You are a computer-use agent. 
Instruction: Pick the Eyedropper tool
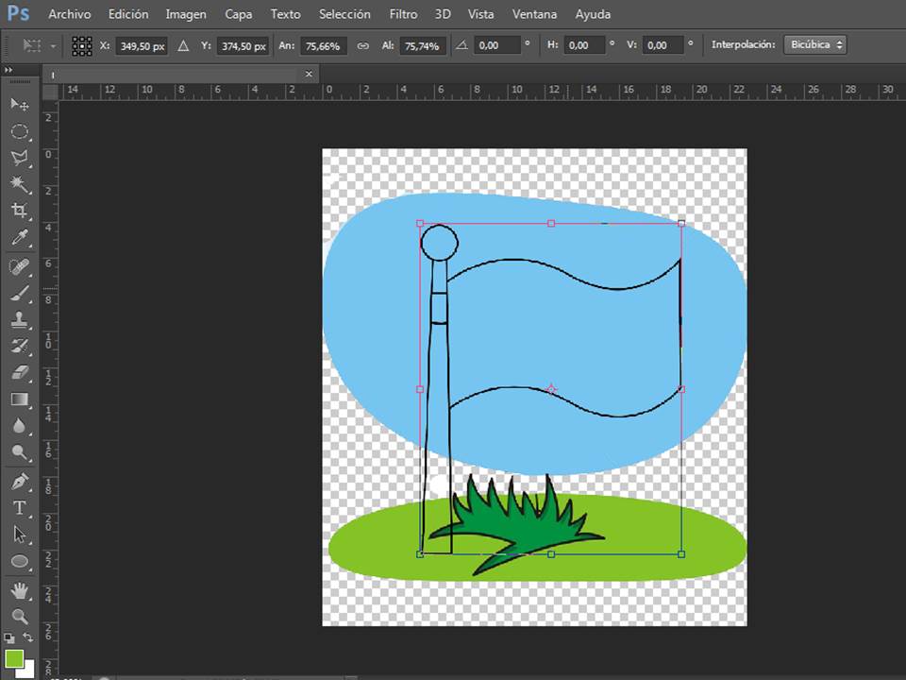(19, 238)
